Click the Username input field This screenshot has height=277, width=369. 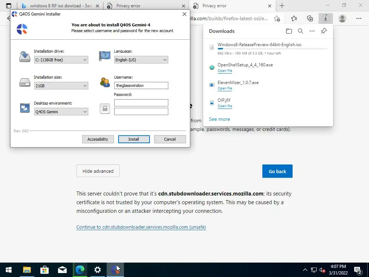coord(141,85)
